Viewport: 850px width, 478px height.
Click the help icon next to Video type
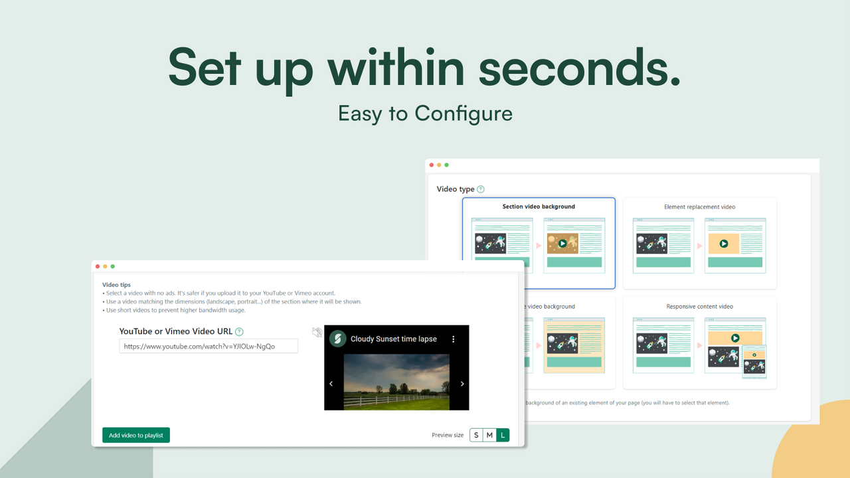pos(481,189)
